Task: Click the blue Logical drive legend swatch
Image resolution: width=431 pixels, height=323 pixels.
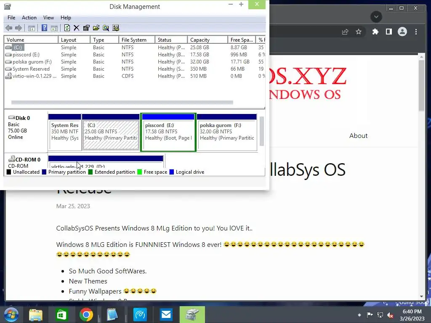Action: click(172, 172)
